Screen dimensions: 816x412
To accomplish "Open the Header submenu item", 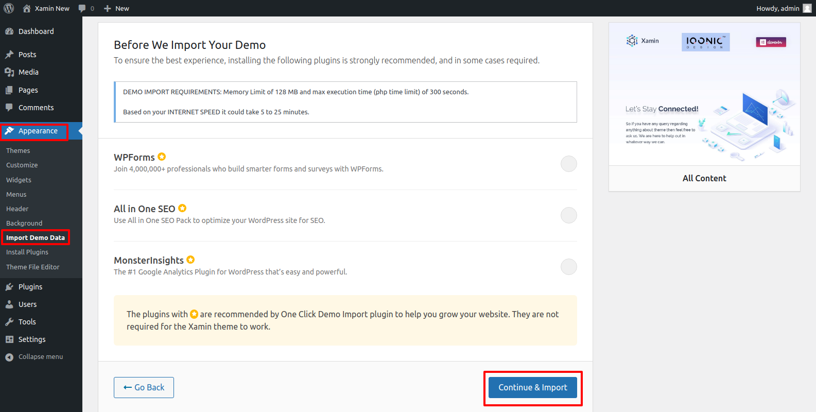I will click(x=17, y=209).
